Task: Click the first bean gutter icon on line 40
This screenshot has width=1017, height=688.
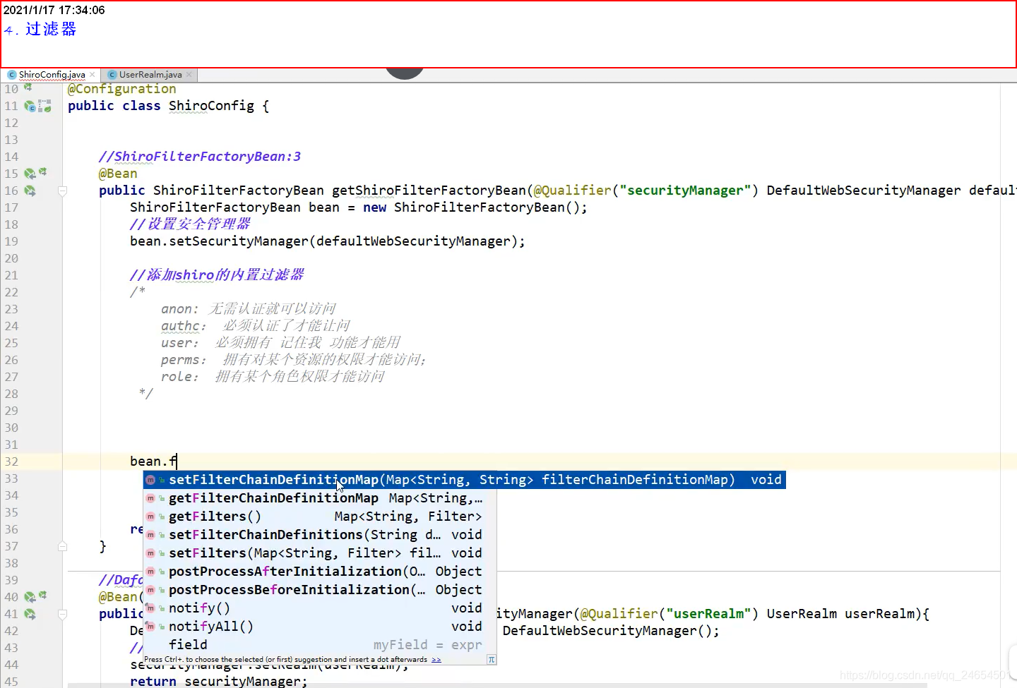Action: coord(30,597)
